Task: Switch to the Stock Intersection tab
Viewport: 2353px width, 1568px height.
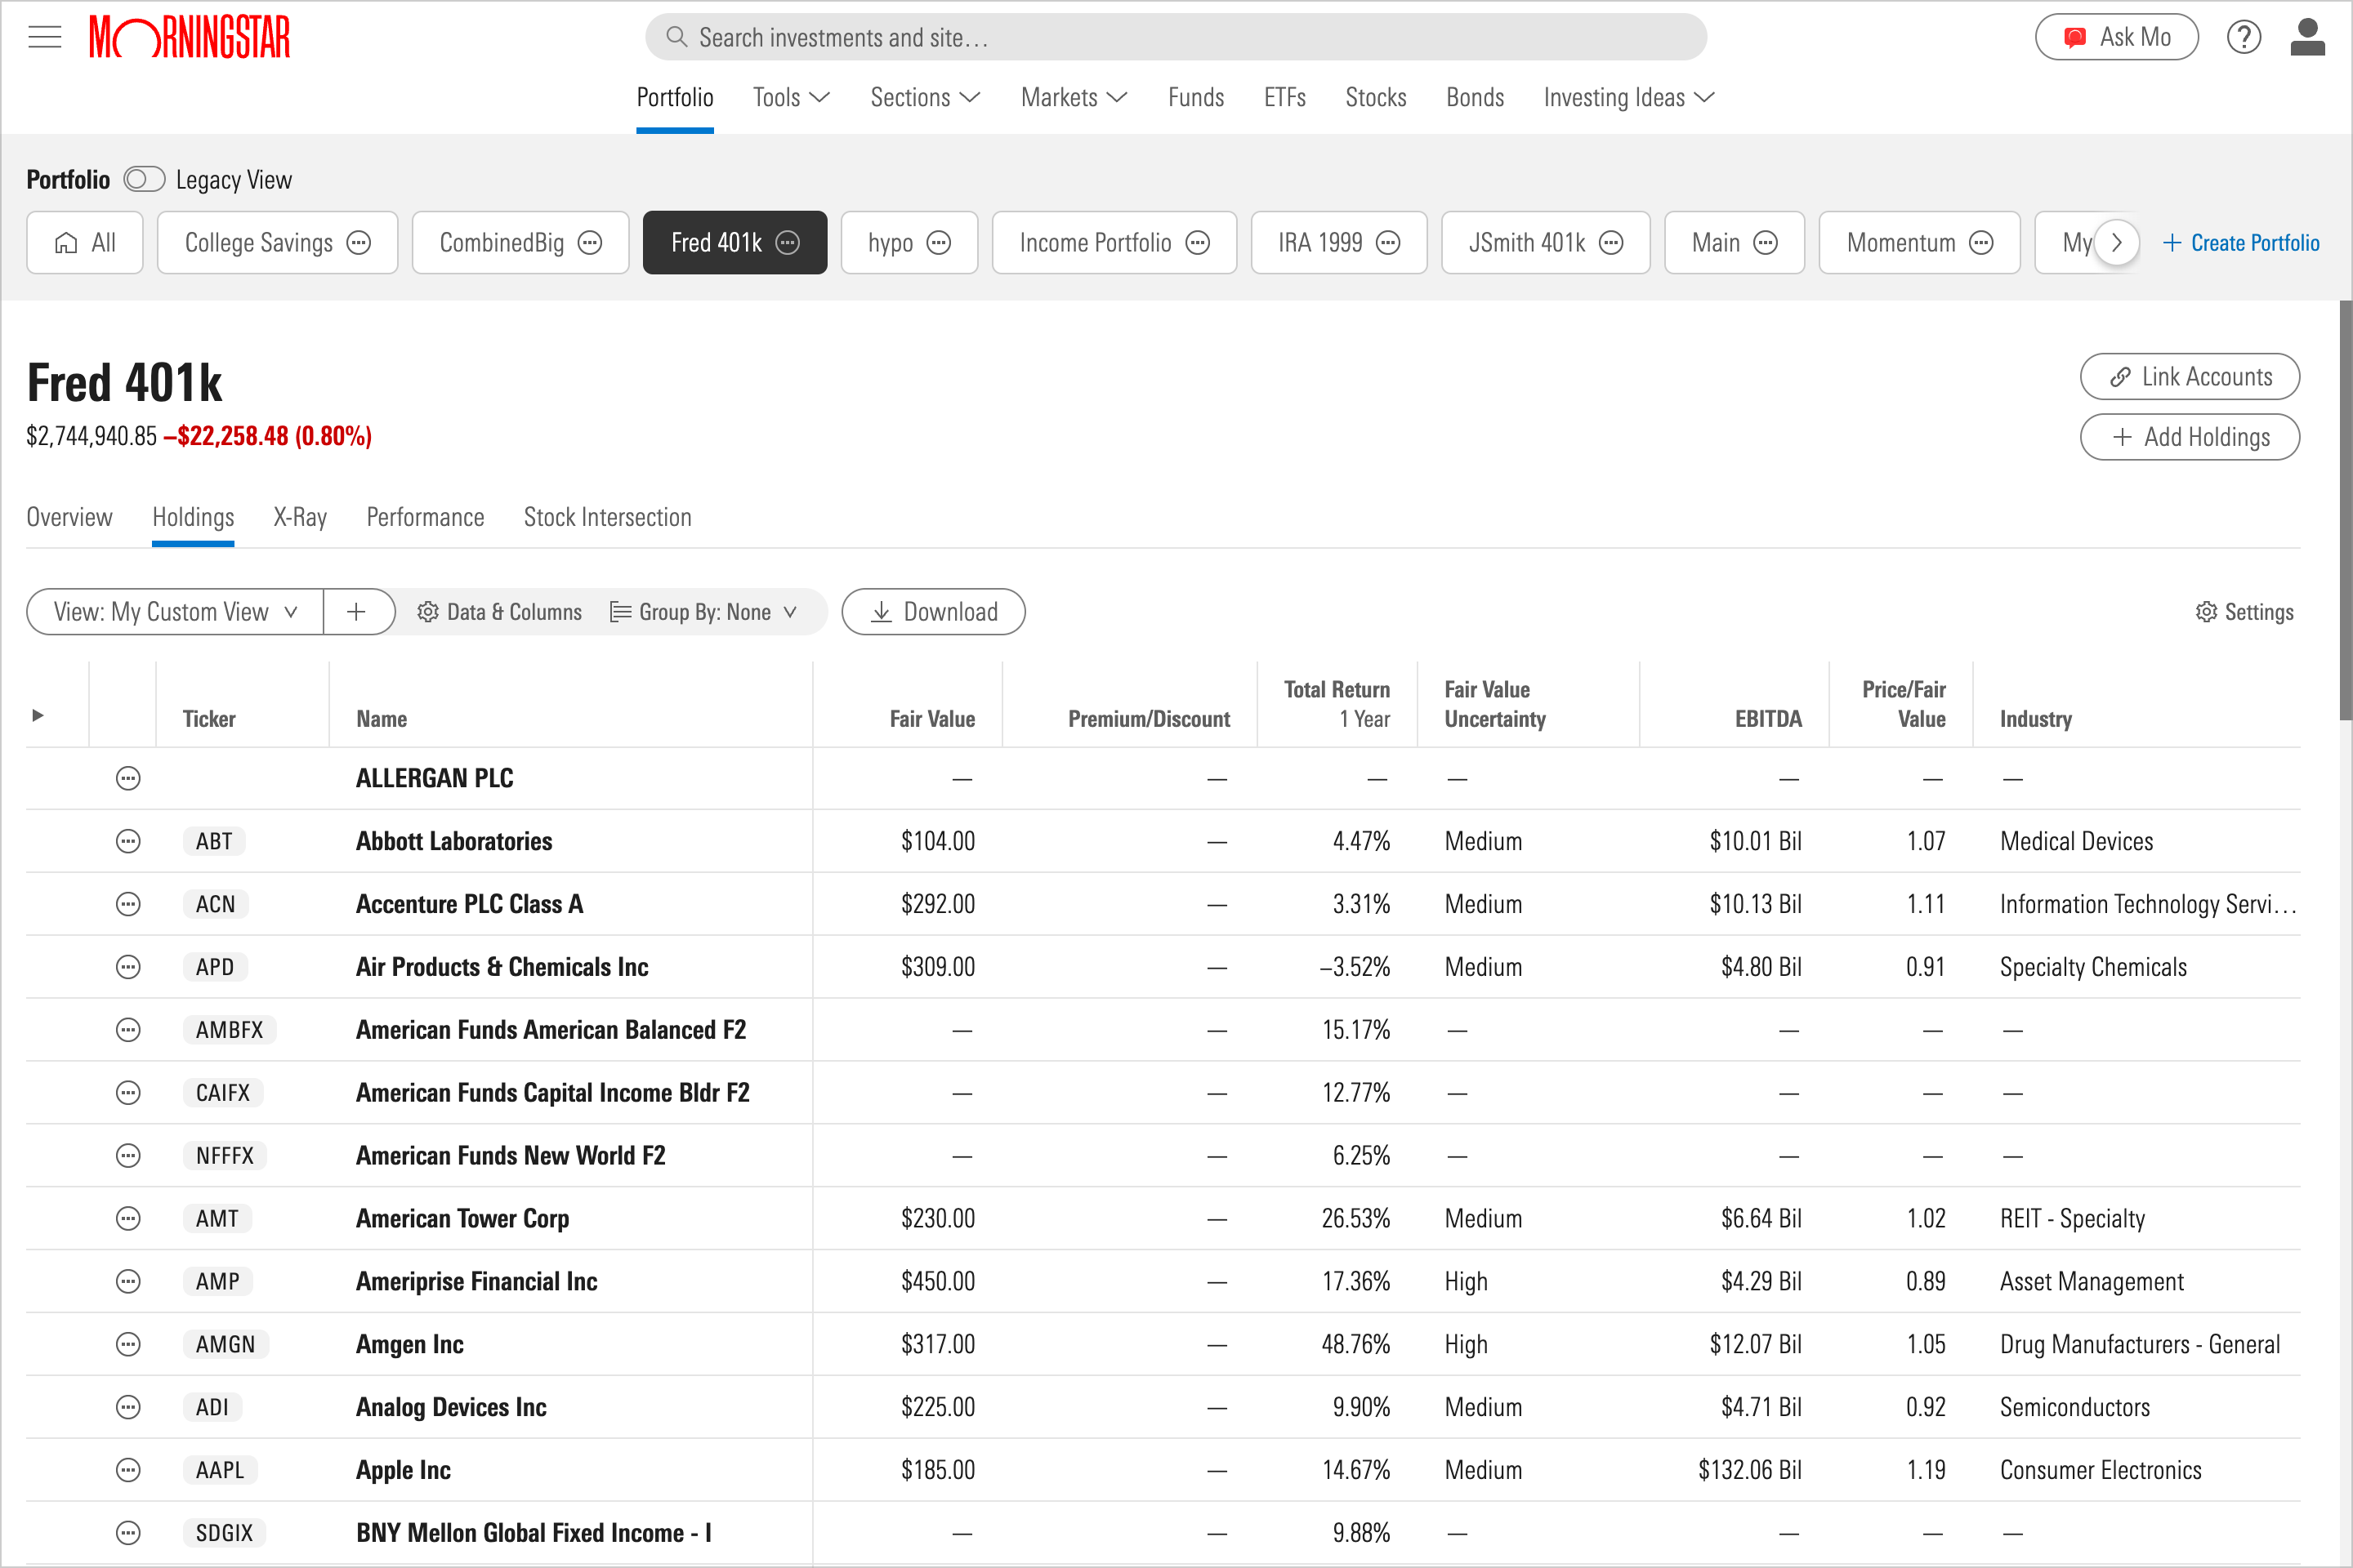Action: (x=607, y=518)
